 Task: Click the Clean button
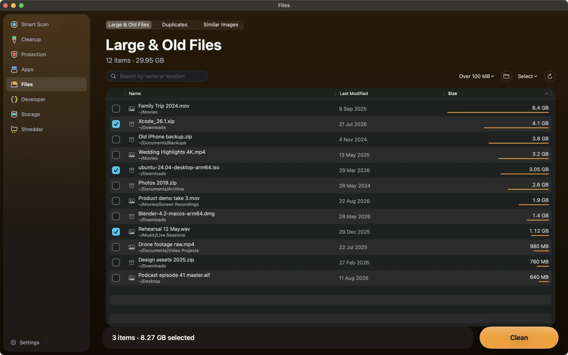click(519, 338)
